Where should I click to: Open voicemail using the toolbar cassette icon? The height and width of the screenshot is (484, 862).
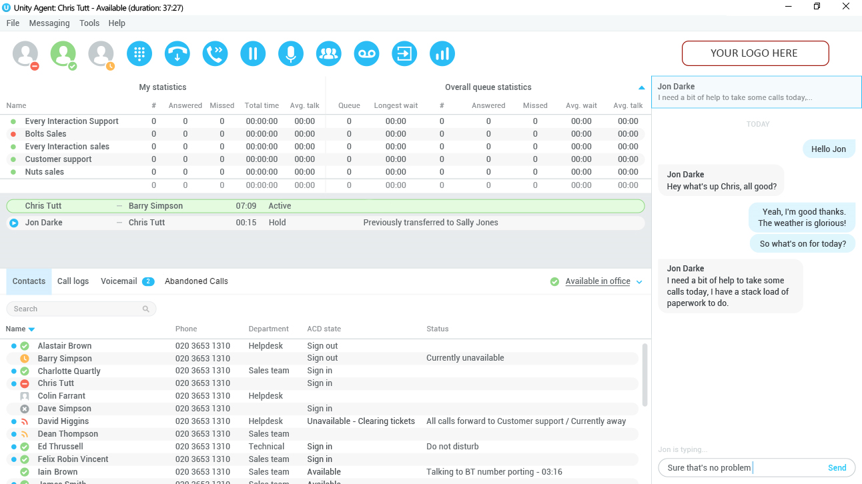366,54
